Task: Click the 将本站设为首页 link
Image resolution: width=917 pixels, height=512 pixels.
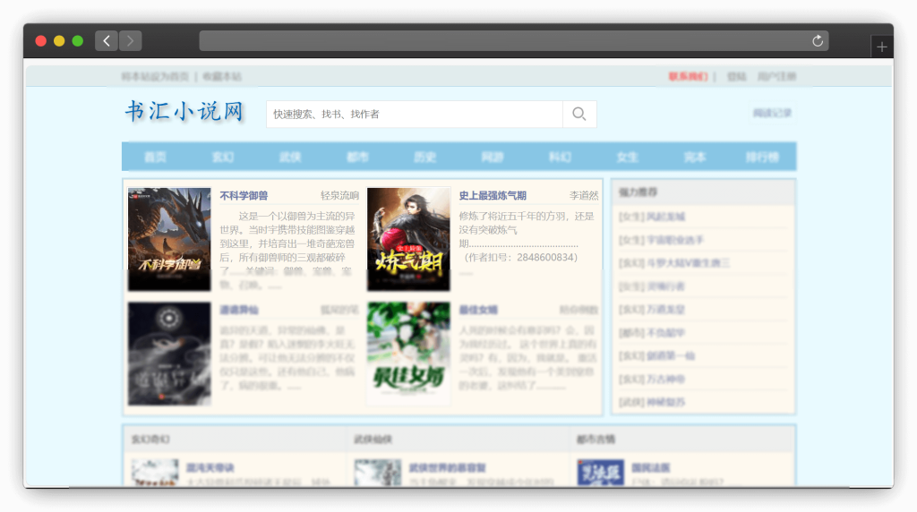Action: click(x=155, y=77)
